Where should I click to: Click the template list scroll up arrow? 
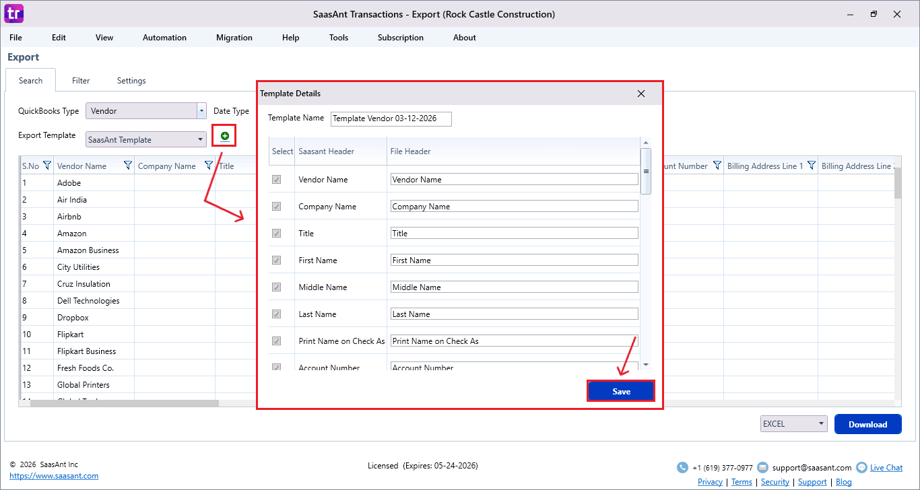pos(646,143)
